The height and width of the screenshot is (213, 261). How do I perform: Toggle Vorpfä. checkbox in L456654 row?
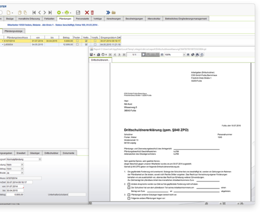95,44
